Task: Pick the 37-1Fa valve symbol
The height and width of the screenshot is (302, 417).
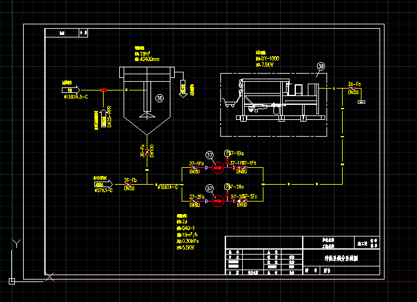Action: [x=194, y=167]
